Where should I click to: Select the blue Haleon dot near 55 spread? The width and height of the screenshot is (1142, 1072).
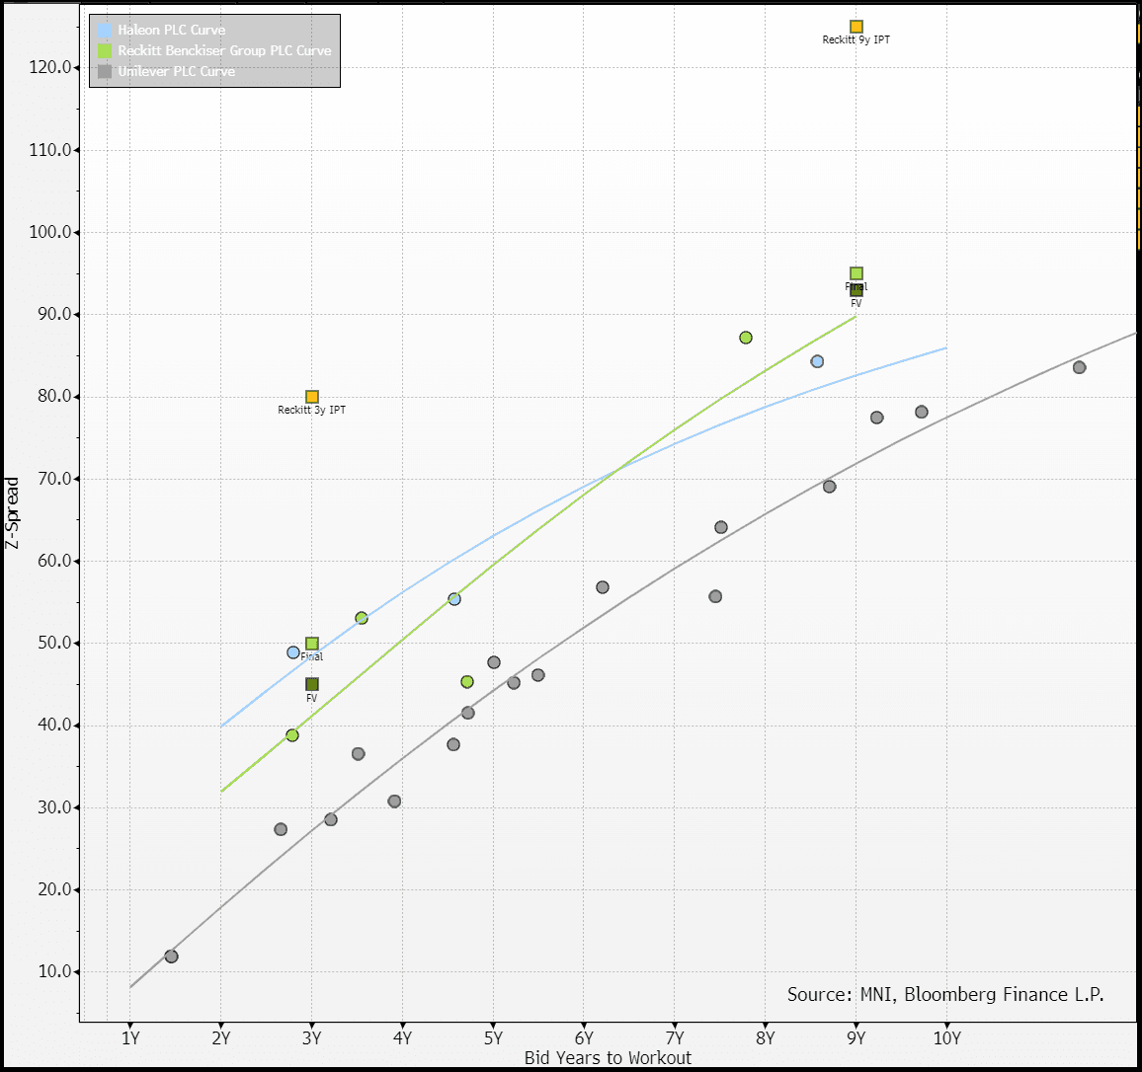454,599
